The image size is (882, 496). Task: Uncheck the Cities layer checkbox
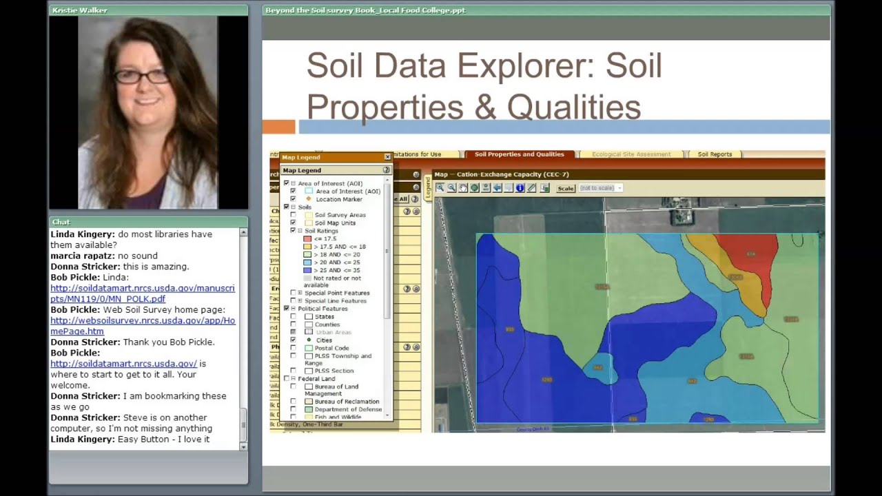coord(293,340)
